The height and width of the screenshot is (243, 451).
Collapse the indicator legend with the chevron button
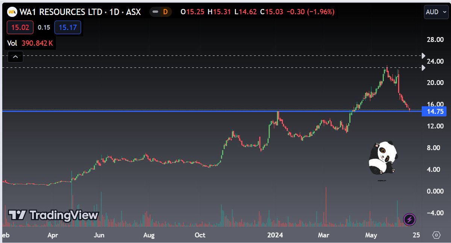[15, 57]
